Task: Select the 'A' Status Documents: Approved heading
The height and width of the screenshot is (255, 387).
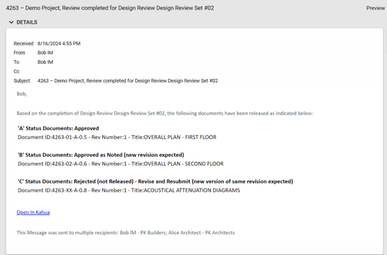Action: point(58,128)
